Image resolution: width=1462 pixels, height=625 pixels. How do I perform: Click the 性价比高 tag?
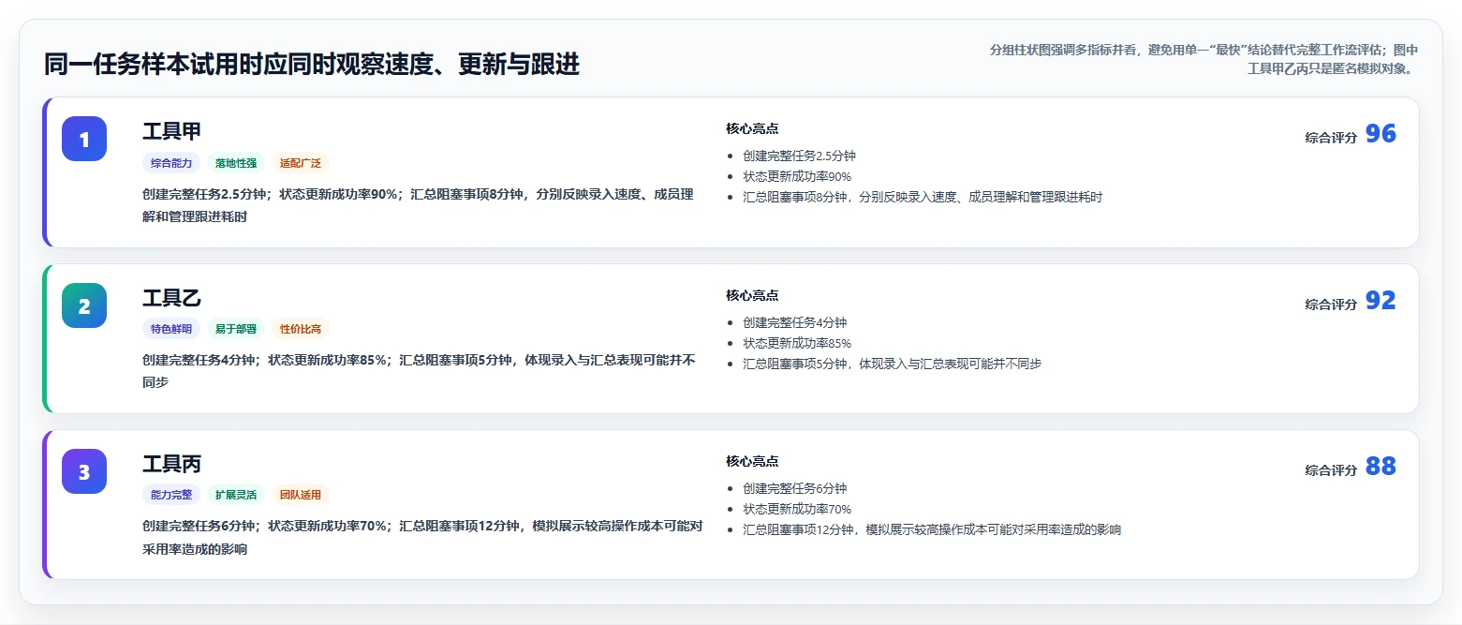point(301,329)
